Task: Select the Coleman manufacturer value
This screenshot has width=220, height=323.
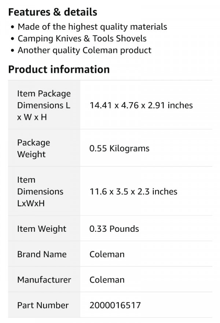Action: coord(107,280)
